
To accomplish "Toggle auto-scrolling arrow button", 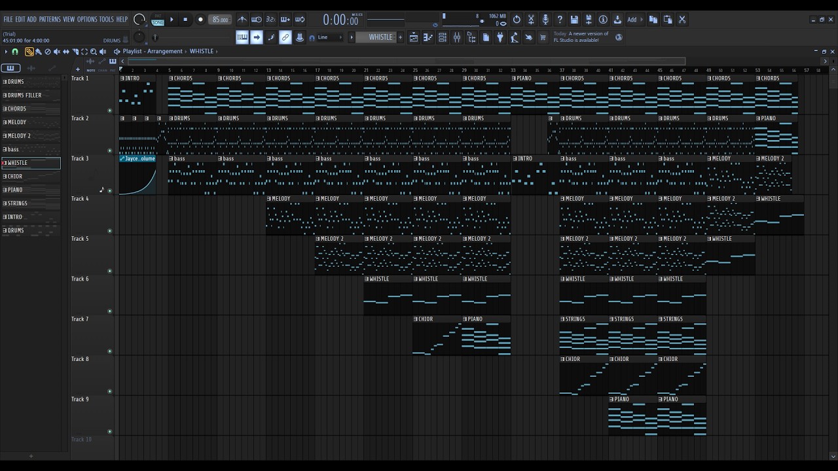I will tap(257, 37).
